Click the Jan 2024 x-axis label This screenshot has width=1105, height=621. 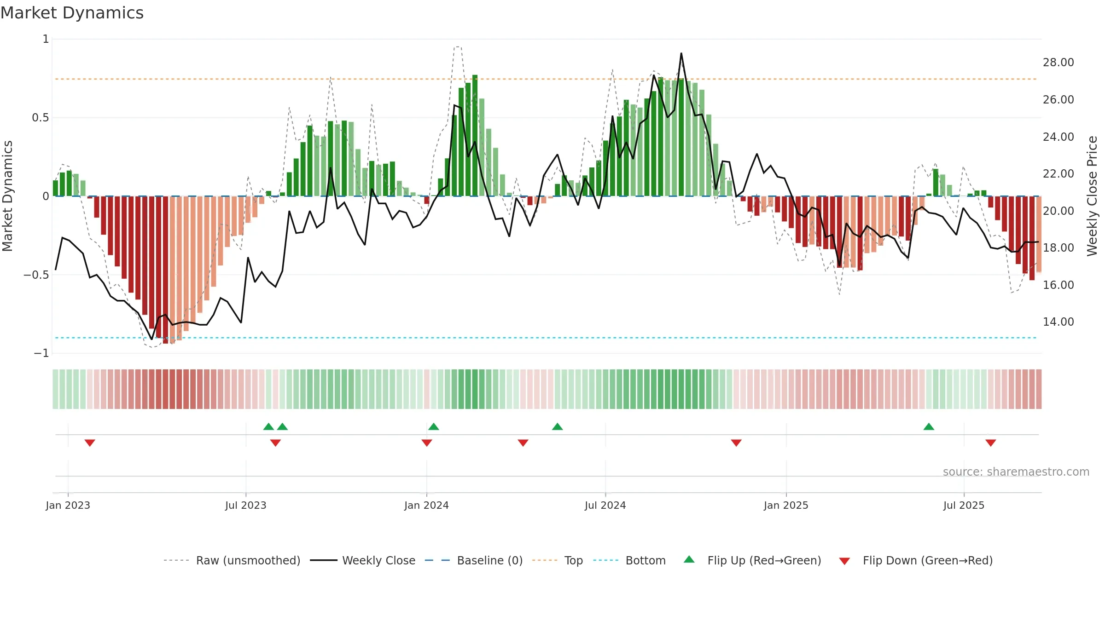(x=427, y=505)
